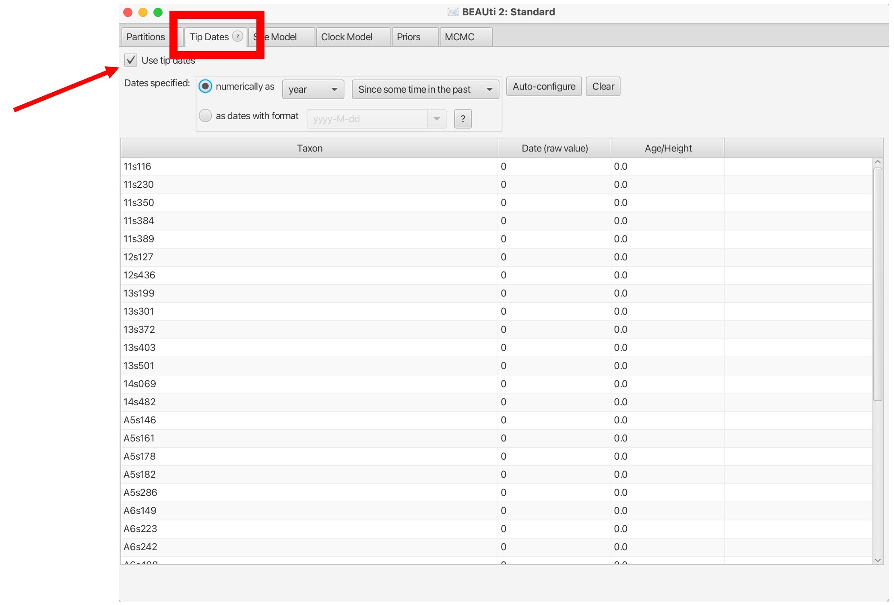
Task: Select taxon row A5s182
Action: 496,474
